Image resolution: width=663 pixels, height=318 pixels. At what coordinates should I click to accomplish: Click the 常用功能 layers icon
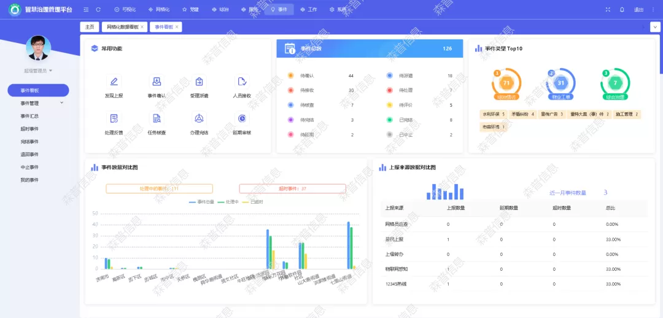click(95, 48)
